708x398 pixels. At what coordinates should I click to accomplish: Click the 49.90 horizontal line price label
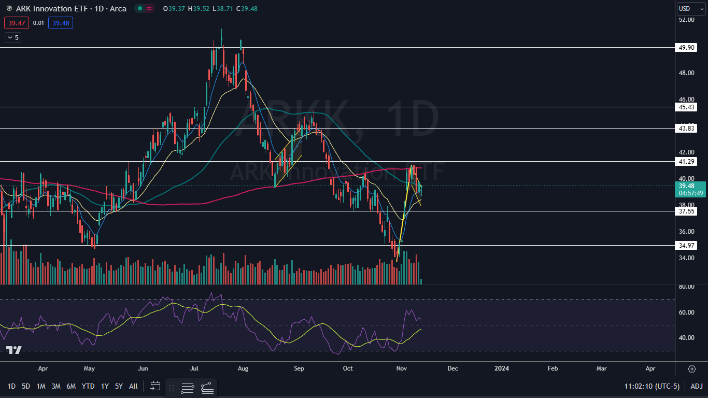coord(687,47)
